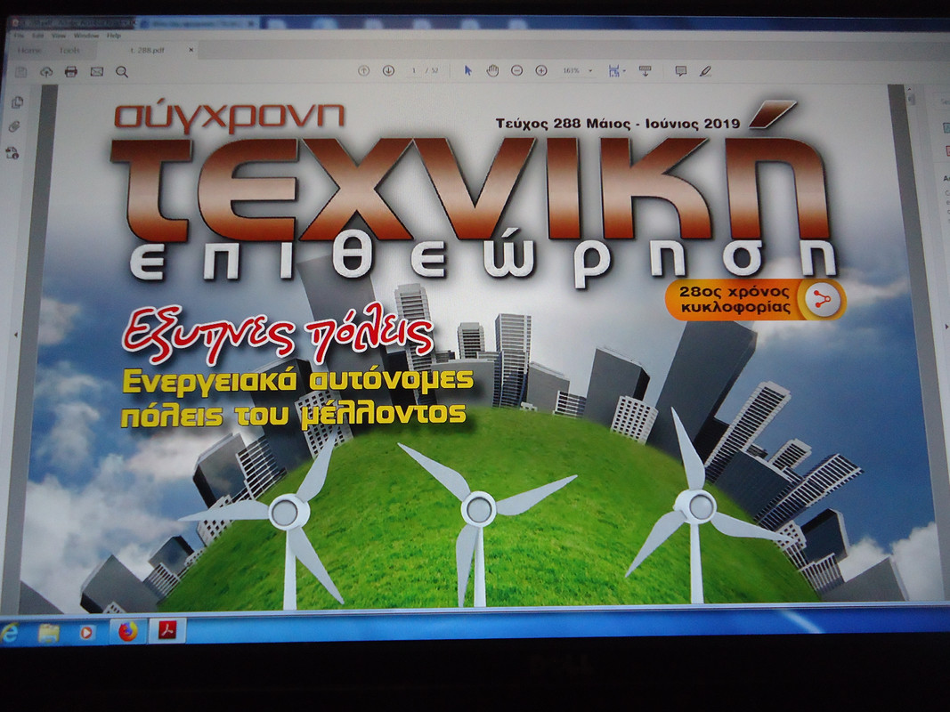Select the highlight pen tool
This screenshot has height=712, width=950.
[x=704, y=71]
